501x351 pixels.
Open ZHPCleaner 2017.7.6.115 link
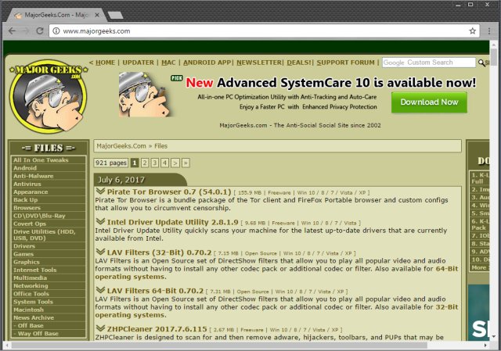point(157,329)
